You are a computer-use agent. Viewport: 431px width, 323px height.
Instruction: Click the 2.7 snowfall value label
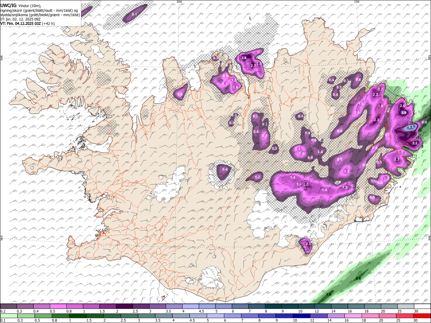click(253, 66)
